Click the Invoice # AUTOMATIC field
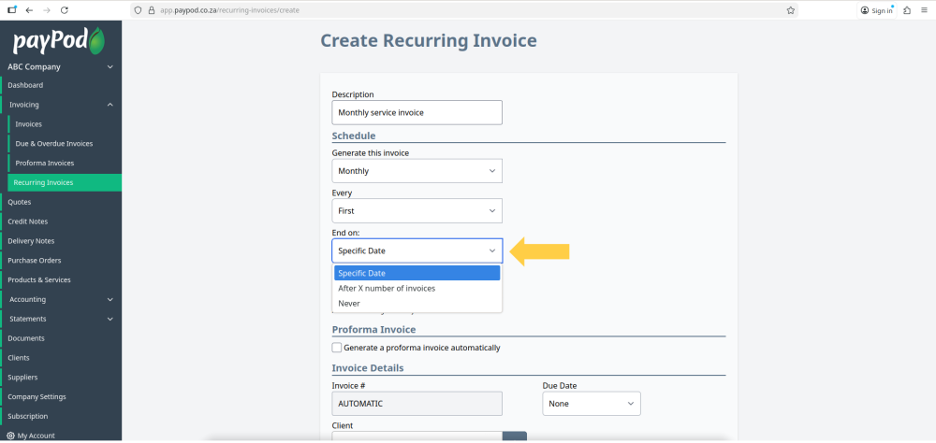Viewport: 936px width, 443px height. tap(417, 404)
